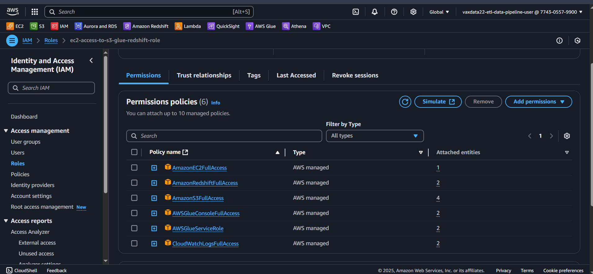
Task: Open the notifications bell
Action: coord(375,12)
